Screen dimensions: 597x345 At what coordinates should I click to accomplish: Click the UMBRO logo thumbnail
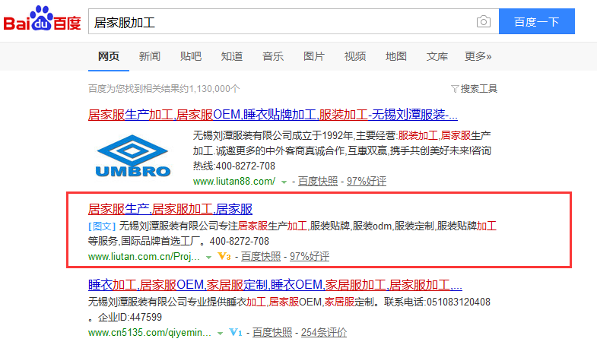coord(133,157)
